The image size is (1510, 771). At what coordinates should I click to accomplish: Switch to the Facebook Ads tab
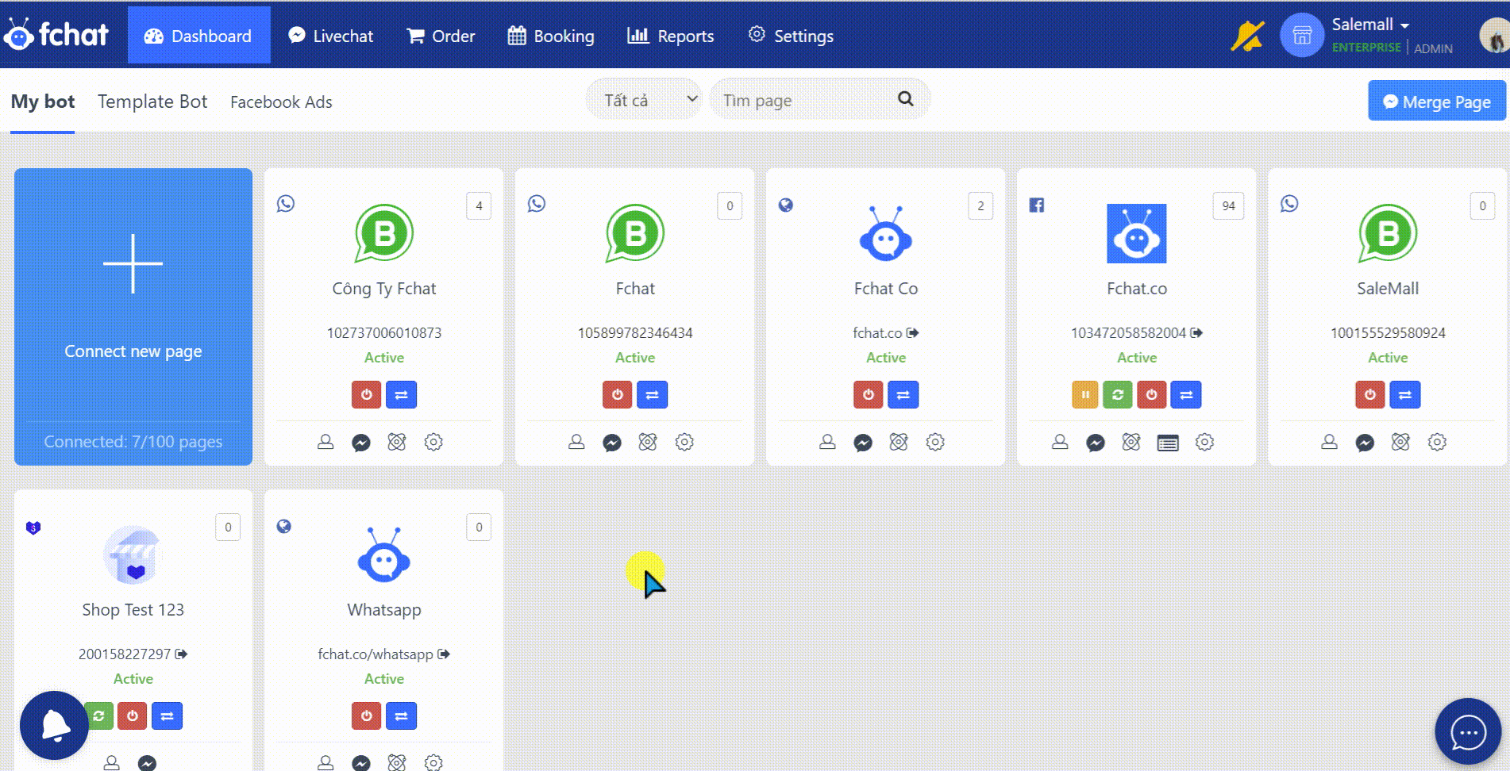[x=281, y=102]
